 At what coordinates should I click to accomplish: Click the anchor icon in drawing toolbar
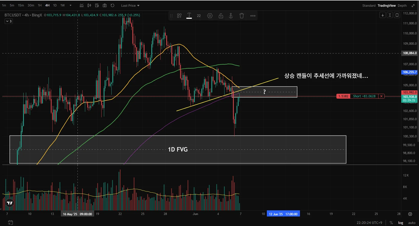tap(231, 16)
